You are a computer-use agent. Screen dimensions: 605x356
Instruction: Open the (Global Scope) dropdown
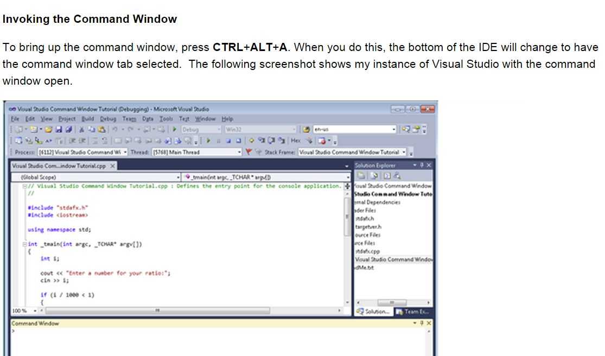178,177
